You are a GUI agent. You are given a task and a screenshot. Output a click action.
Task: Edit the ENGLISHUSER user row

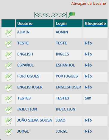8,88
